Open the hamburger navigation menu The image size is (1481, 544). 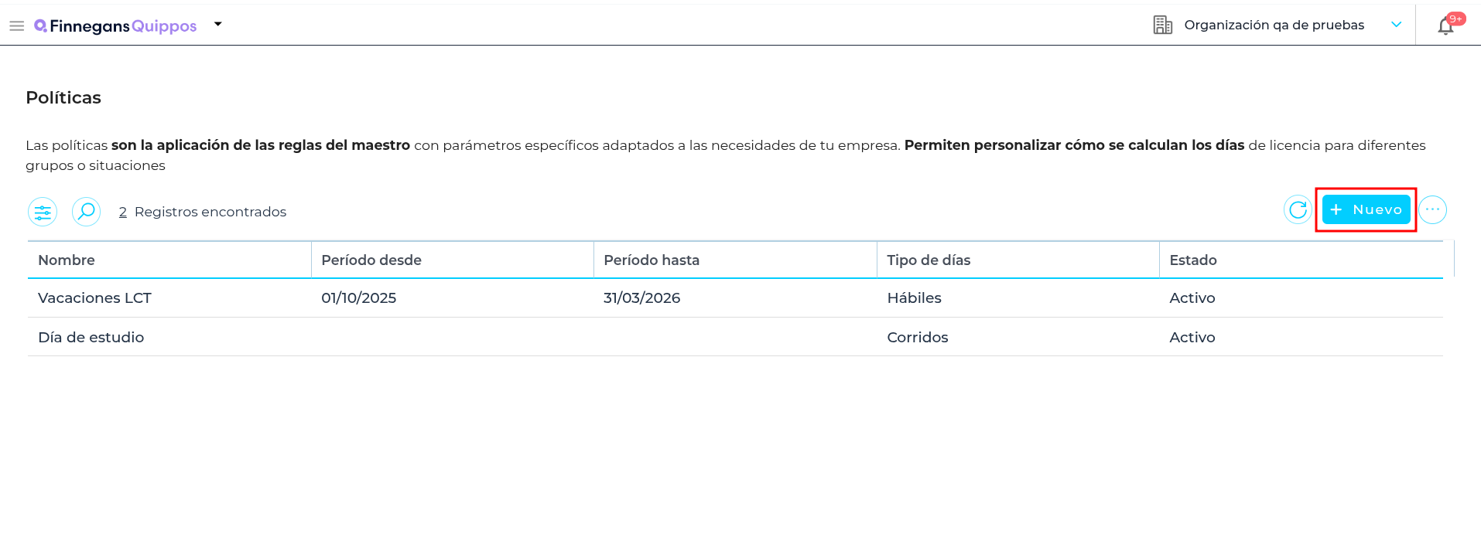tap(16, 26)
